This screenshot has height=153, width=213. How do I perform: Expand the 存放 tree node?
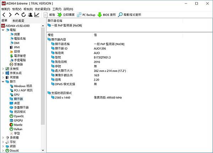point(3,142)
